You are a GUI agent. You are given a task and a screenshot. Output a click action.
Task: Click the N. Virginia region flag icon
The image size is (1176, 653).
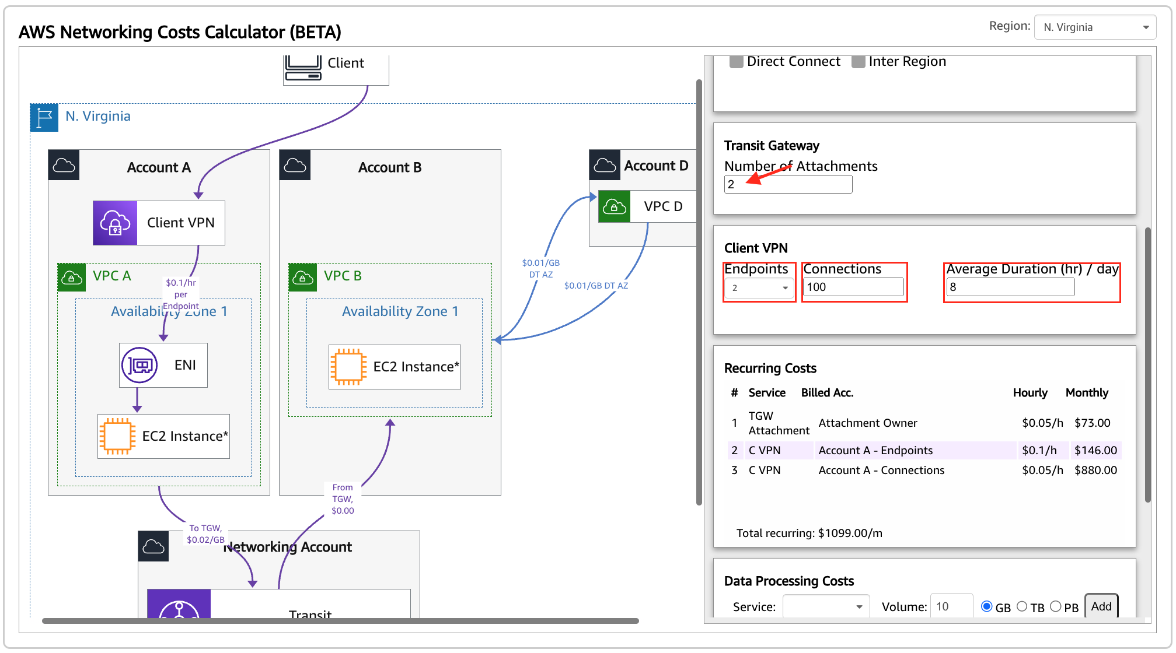coord(44,117)
